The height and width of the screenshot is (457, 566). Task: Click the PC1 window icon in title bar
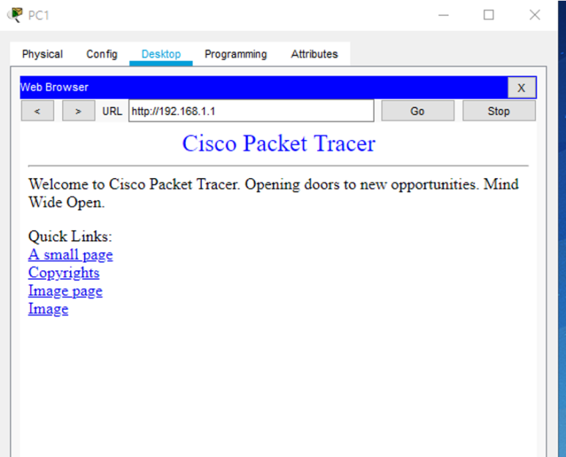(15, 15)
